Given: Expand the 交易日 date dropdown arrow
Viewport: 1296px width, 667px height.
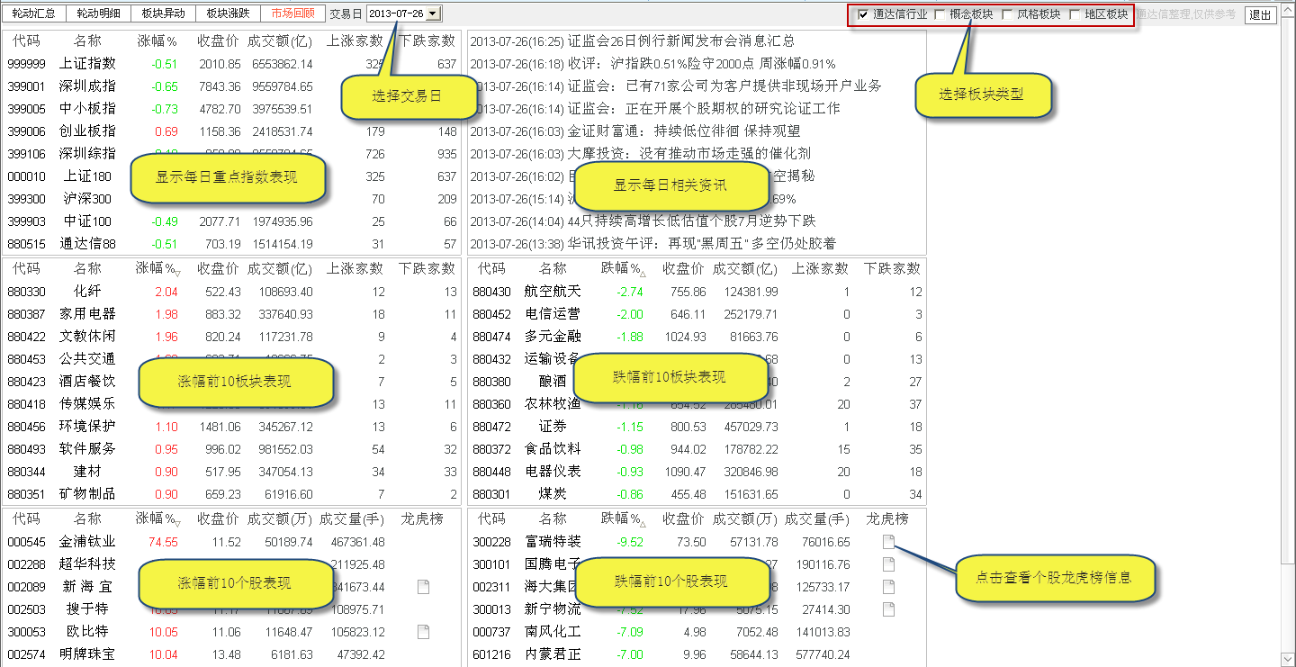Looking at the screenshot, I should click(x=434, y=14).
